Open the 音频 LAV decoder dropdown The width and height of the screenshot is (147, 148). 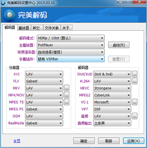112,116
